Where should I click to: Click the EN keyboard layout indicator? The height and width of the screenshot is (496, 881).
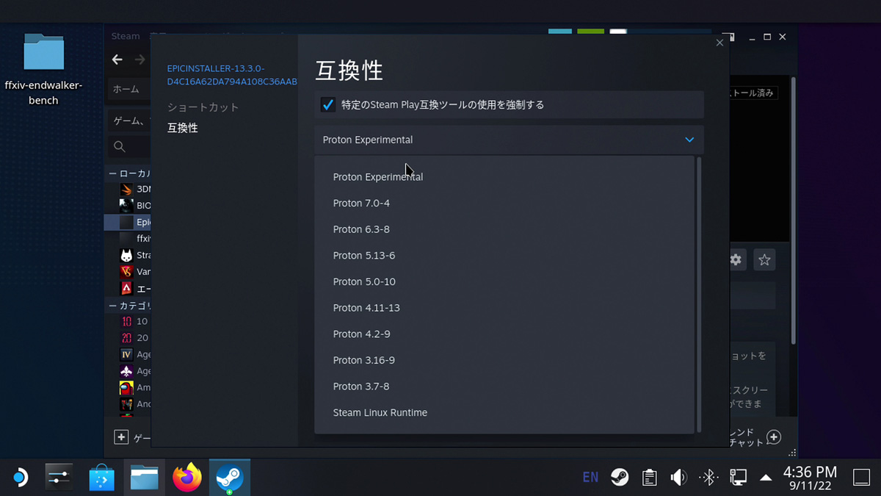click(x=590, y=478)
